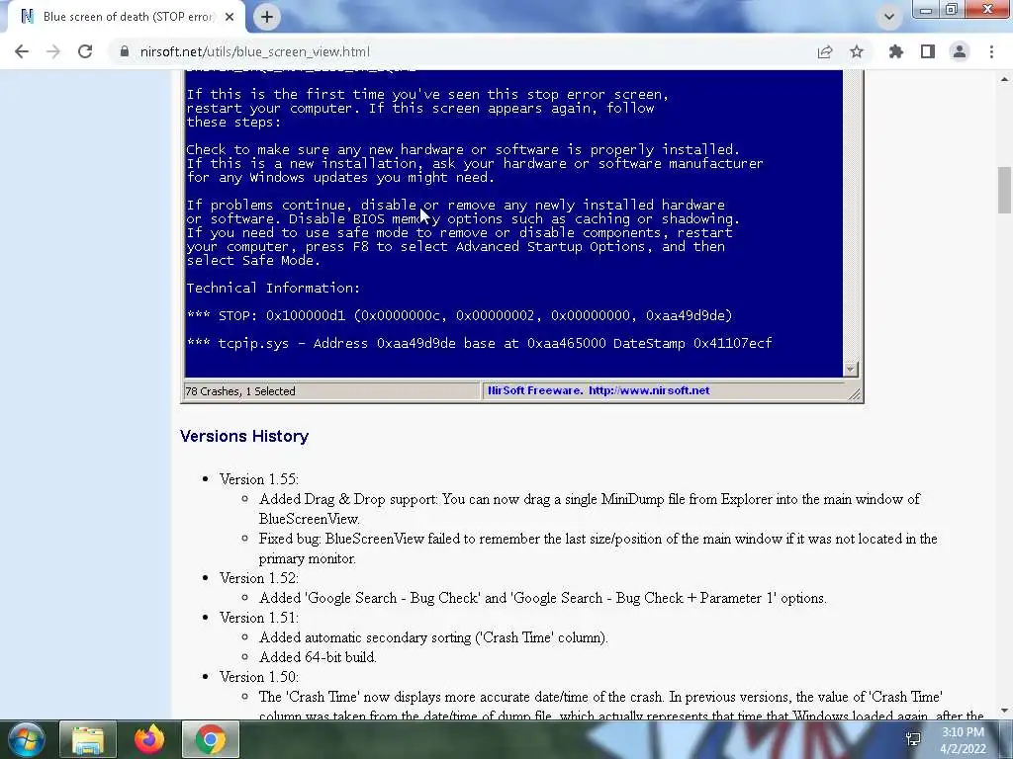
Task: Bookmark this page with the star
Action: point(857,51)
